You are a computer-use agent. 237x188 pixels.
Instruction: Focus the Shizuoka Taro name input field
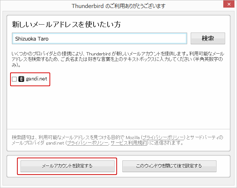tap(99, 39)
